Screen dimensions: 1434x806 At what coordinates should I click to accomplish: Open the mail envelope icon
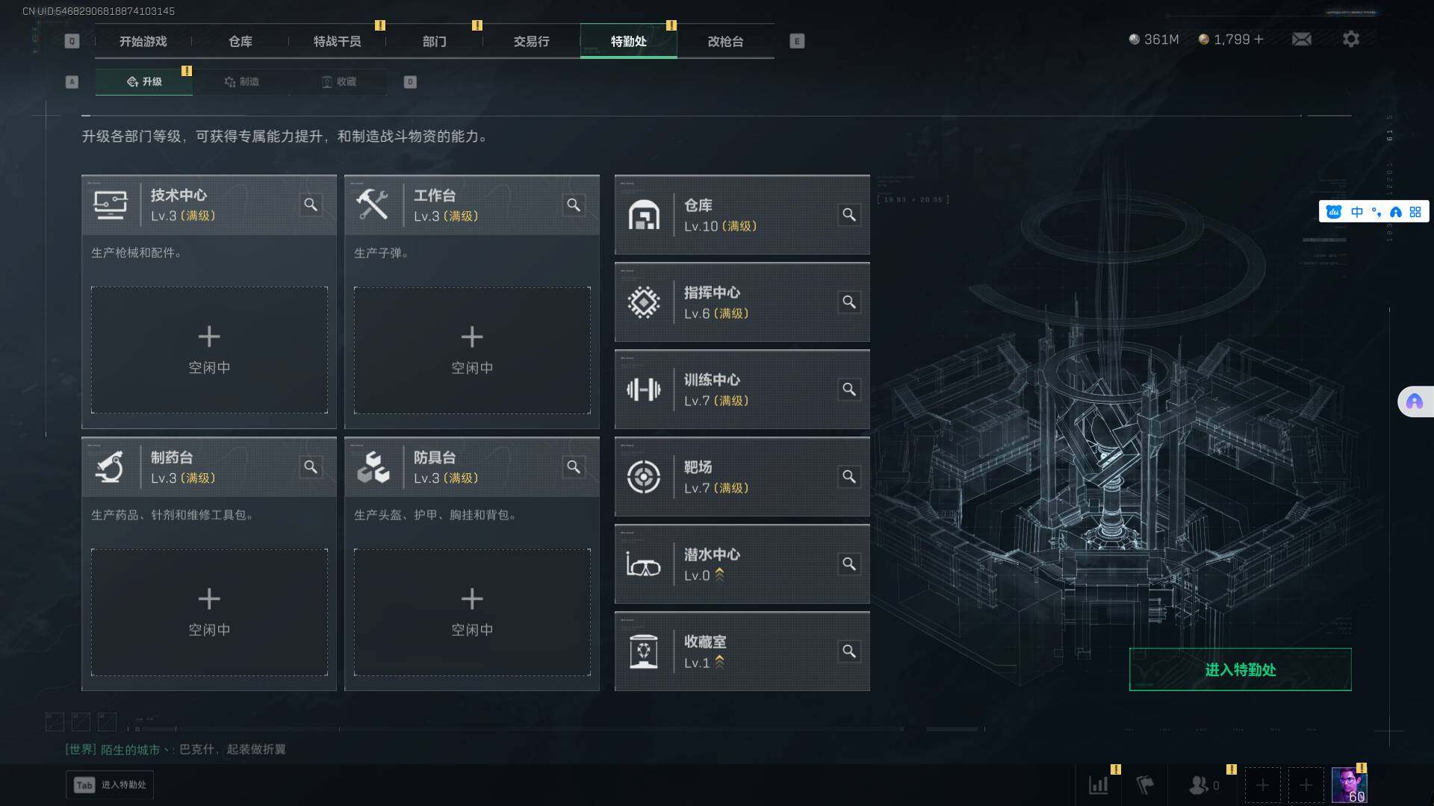click(1301, 39)
